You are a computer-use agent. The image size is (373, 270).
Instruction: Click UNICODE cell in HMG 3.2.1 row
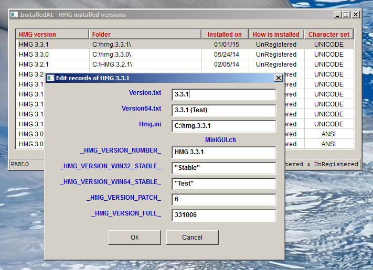click(329, 64)
